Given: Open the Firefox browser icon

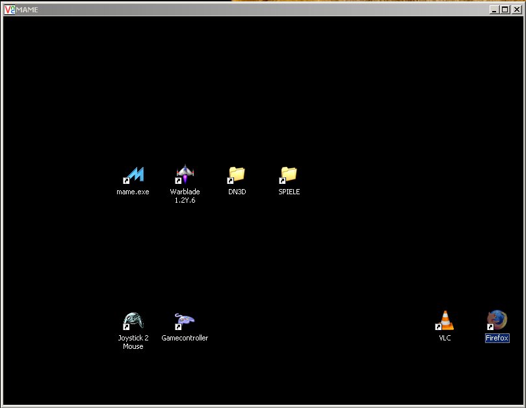Looking at the screenshot, I should [497, 320].
